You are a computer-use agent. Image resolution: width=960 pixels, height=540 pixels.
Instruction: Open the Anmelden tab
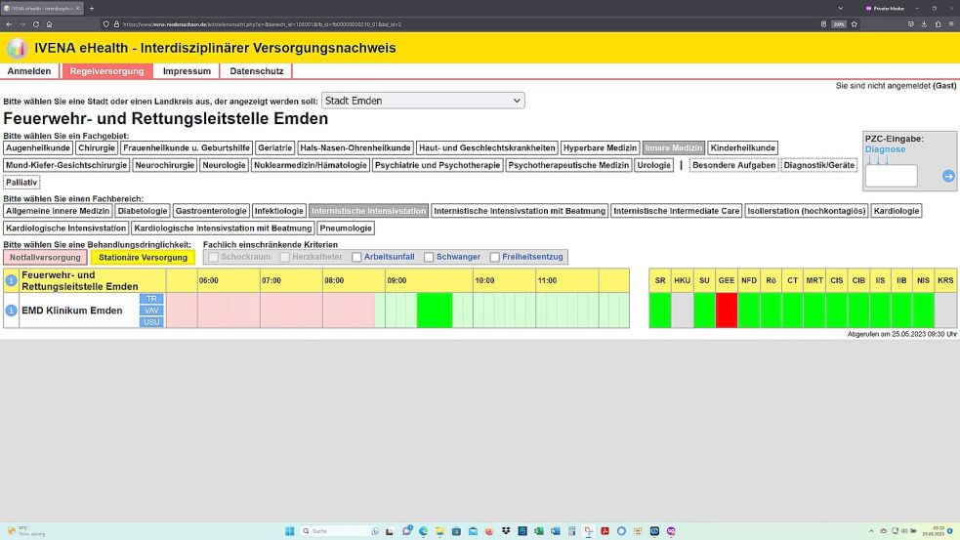pos(28,71)
